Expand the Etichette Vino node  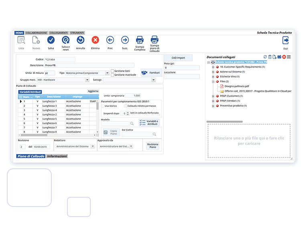(x=213, y=77)
